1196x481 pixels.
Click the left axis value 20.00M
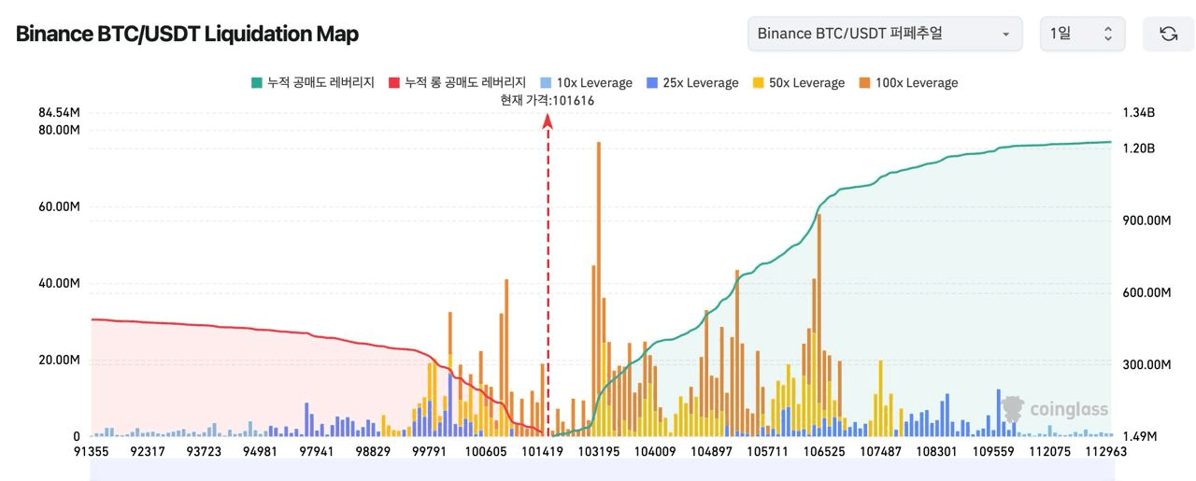pos(59,360)
